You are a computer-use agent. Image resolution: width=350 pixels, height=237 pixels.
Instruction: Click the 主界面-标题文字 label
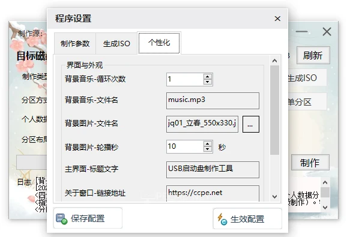pos(91,169)
